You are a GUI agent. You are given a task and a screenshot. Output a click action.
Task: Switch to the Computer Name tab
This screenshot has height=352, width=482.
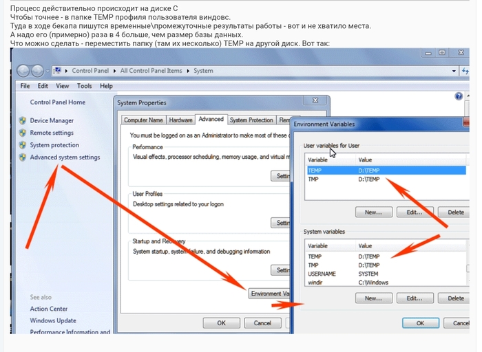coord(143,120)
